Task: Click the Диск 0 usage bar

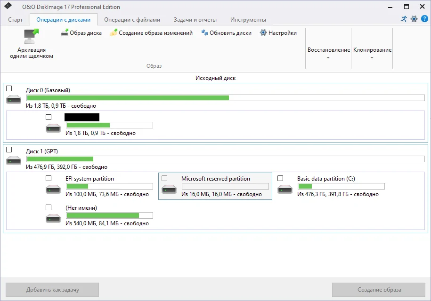Action: tap(226, 98)
